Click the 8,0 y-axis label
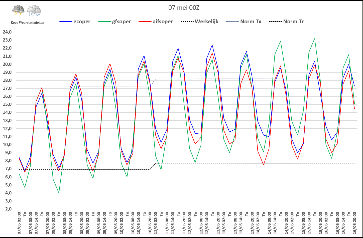 pos(8,161)
